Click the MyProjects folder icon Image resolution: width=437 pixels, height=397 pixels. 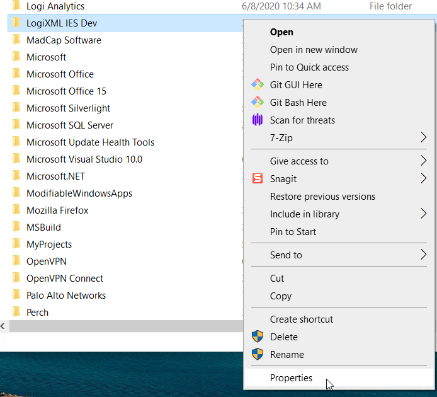[17, 244]
